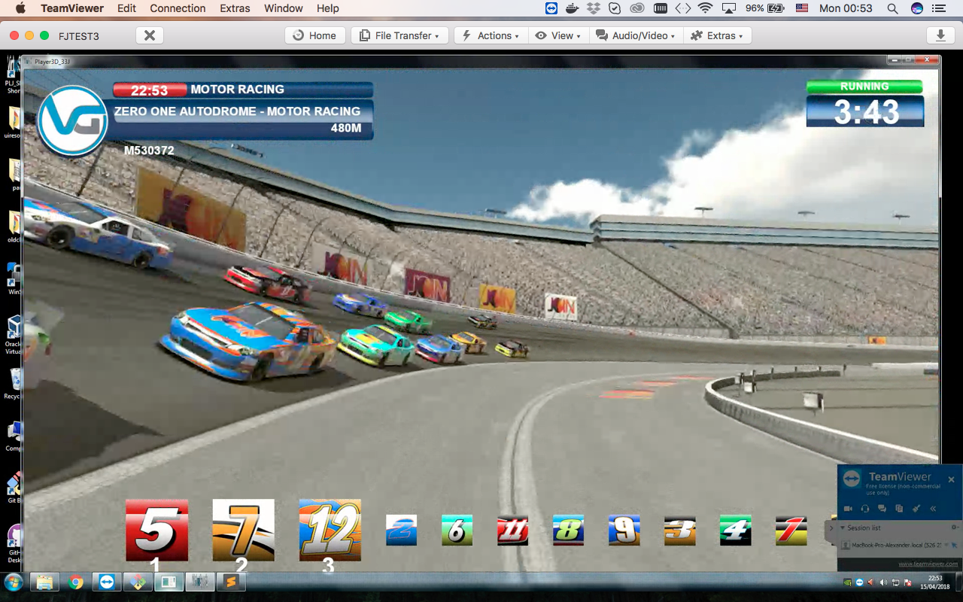Click the car number 2 badge
This screenshot has width=963, height=602.
pyautogui.click(x=401, y=530)
